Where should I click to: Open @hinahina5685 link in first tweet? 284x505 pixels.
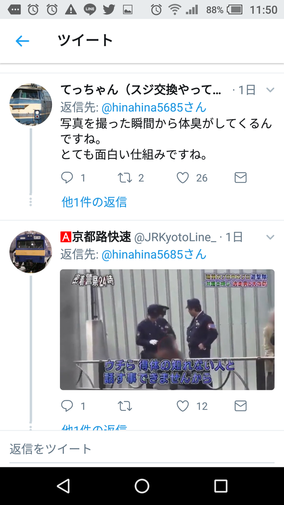tap(154, 107)
